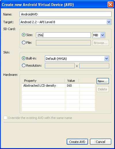The image size is (115, 149).
Task: Add a hardware property with New button
Action: pyautogui.click(x=103, y=81)
